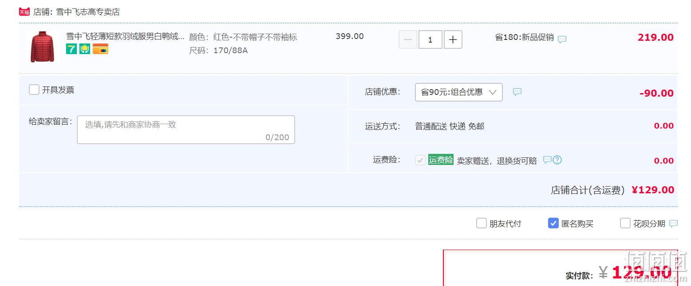Click the 运费险 green tag label
The height and width of the screenshot is (286, 691).
441,160
